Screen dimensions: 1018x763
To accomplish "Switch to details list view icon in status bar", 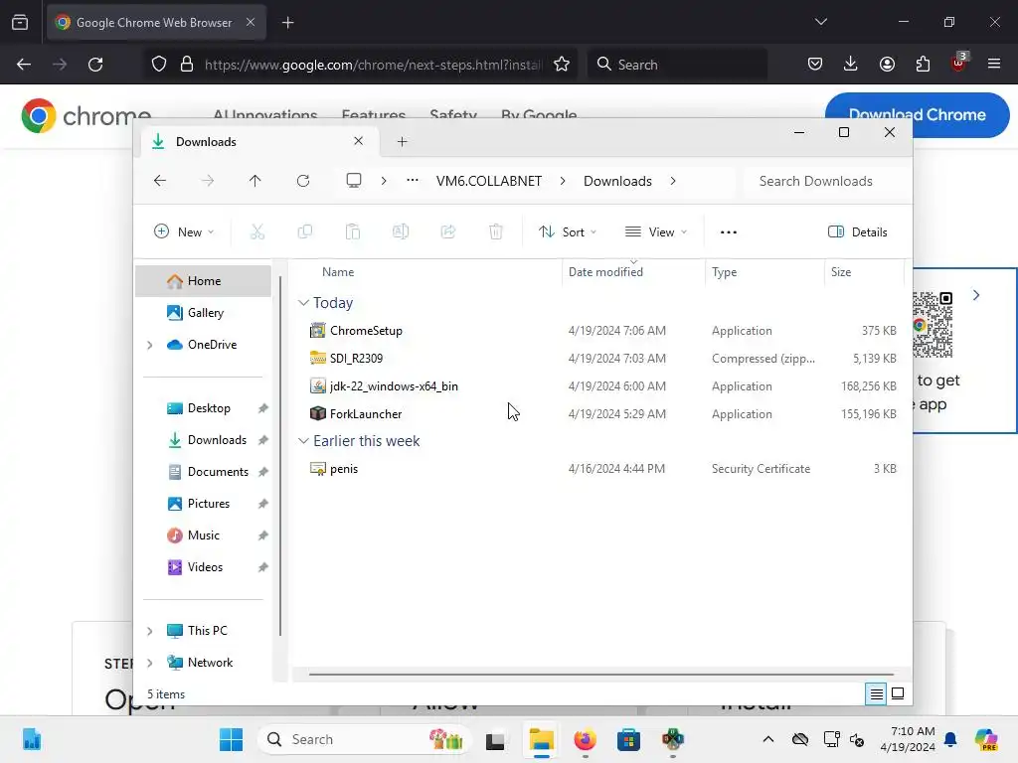I will click(x=877, y=694).
